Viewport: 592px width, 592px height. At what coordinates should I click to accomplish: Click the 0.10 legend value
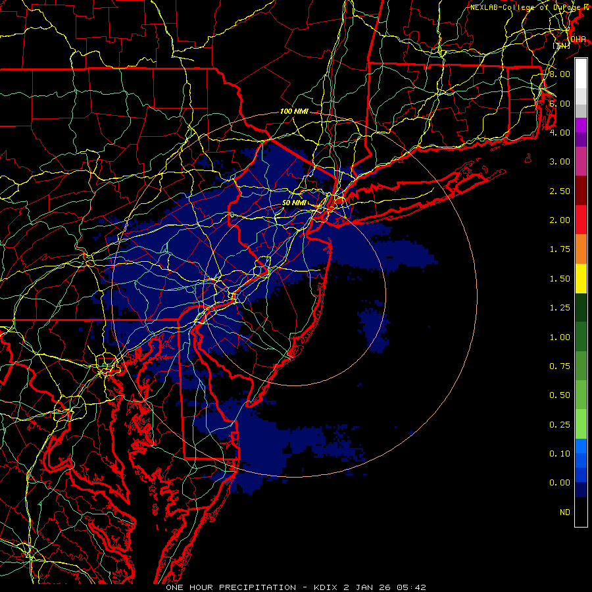coord(560,454)
